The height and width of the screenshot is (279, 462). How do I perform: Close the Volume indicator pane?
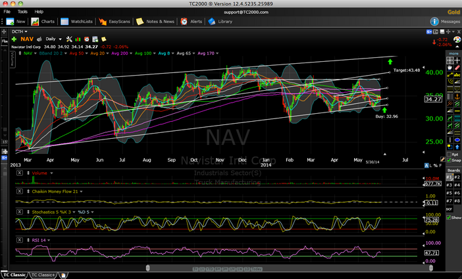20,173
